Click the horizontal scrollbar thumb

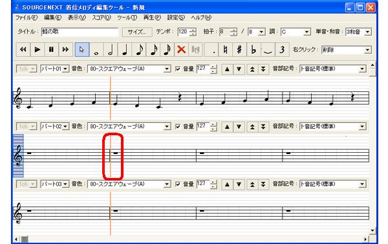tap(25, 239)
